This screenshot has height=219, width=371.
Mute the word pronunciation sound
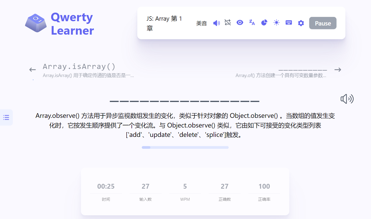point(216,23)
